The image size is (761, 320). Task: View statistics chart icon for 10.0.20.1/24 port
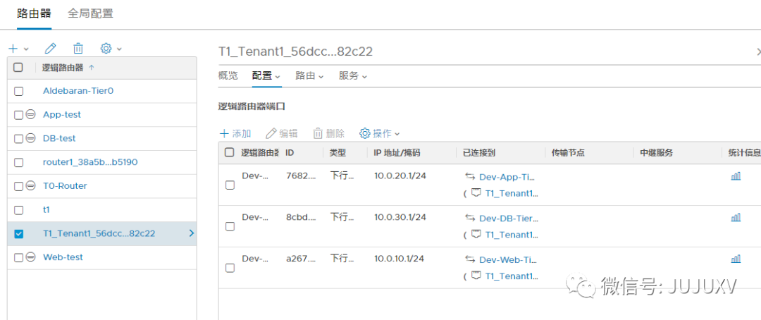pos(736,176)
